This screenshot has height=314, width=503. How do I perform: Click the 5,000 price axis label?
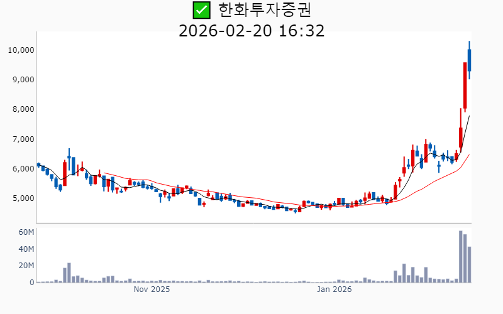(22, 198)
